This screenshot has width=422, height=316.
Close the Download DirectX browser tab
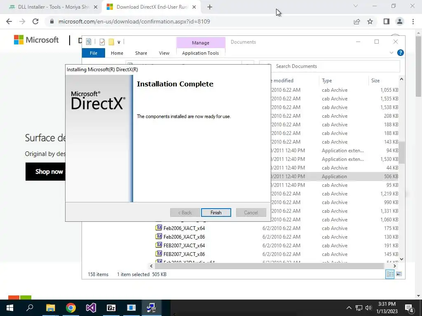click(x=194, y=7)
